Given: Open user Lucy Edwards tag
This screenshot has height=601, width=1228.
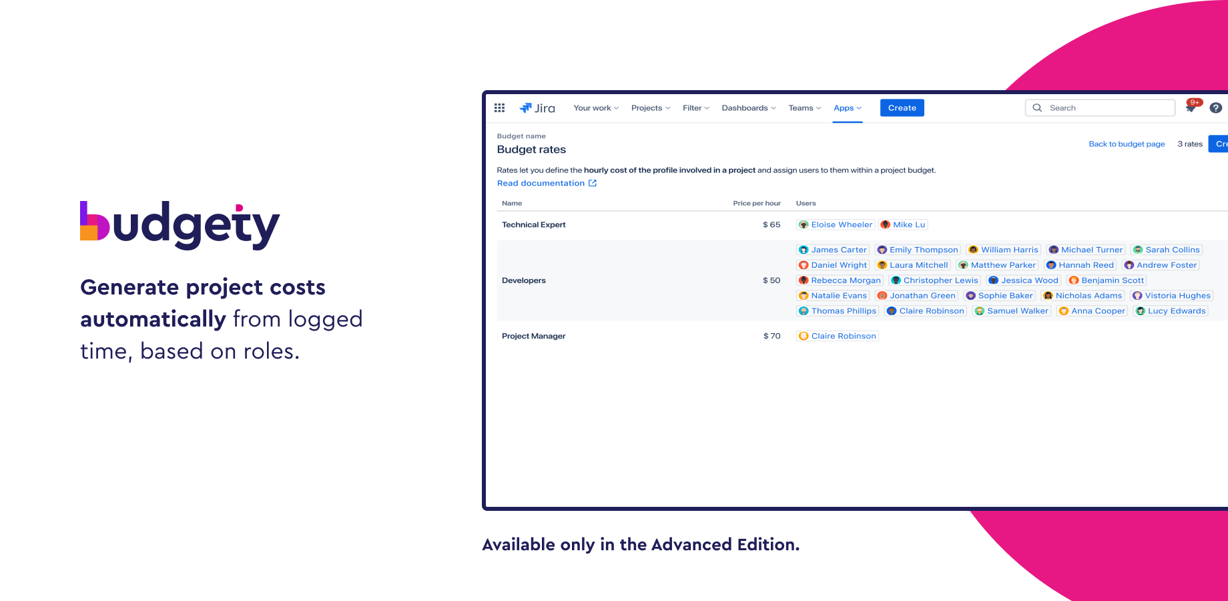Looking at the screenshot, I should pos(1171,311).
